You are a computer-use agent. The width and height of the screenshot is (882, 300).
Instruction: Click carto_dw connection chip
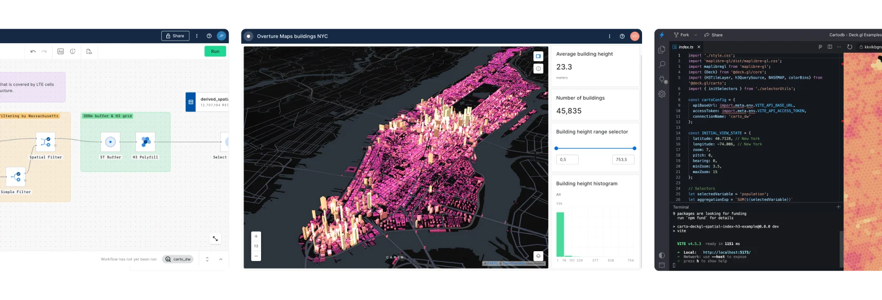[x=178, y=259]
